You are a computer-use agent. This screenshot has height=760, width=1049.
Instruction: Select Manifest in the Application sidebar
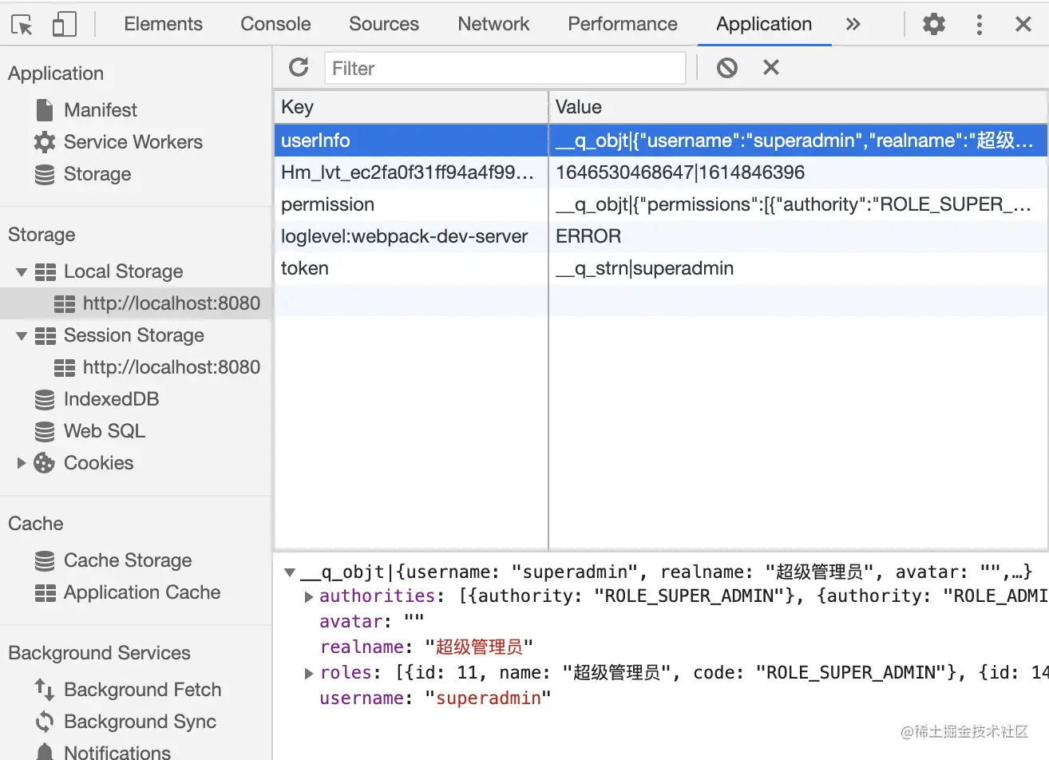[x=101, y=109]
